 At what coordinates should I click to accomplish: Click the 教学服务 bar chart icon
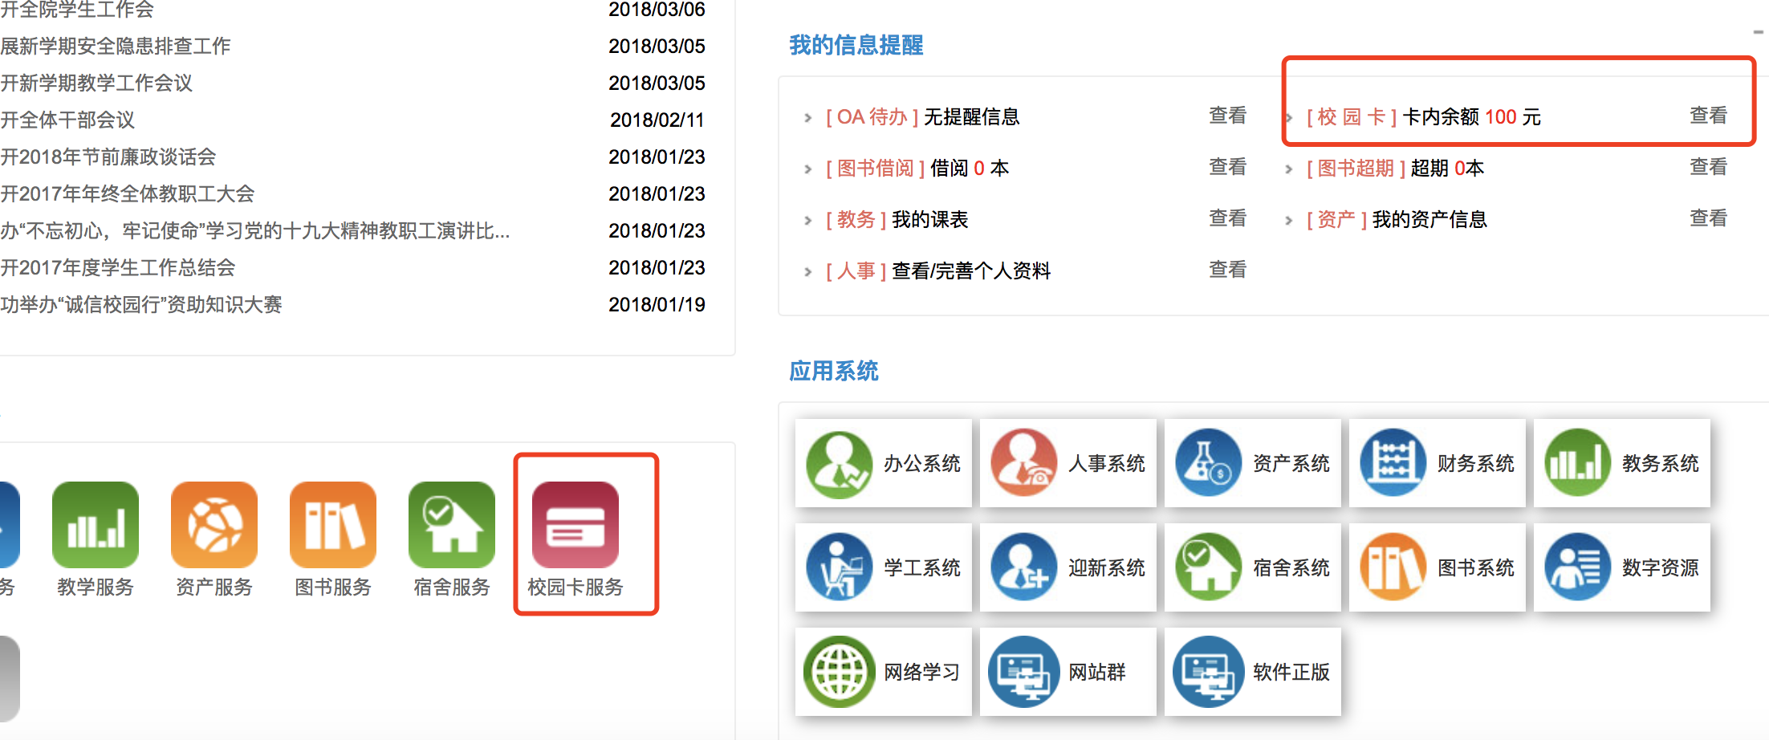(x=96, y=525)
